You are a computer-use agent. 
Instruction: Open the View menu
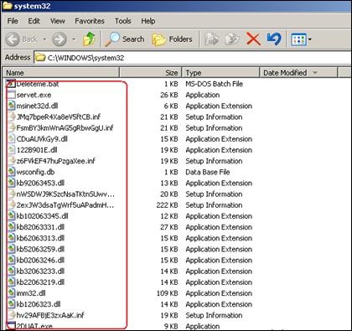point(57,21)
